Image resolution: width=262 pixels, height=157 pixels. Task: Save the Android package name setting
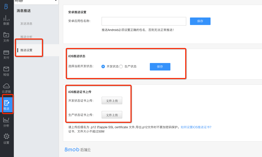(200, 21)
